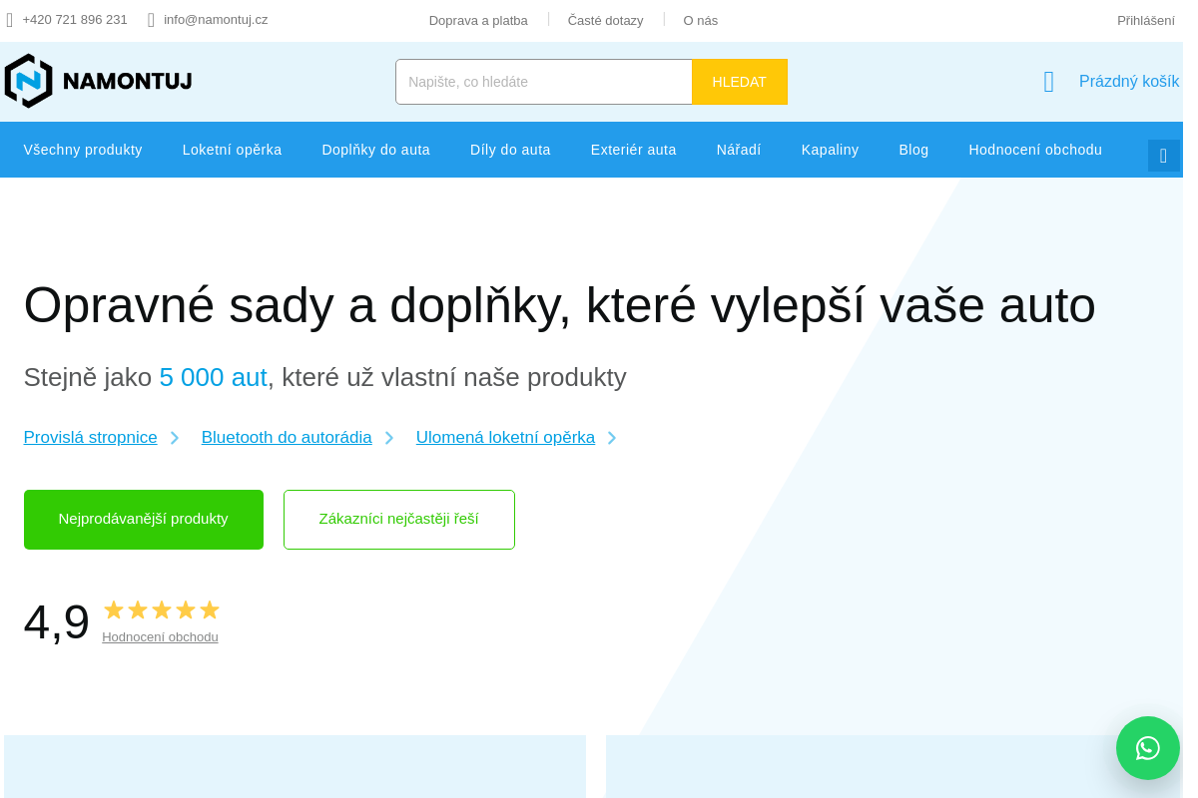Viewport: 1198px width, 798px height.
Task: Expand more menu items at navbar end
Action: tap(1163, 156)
